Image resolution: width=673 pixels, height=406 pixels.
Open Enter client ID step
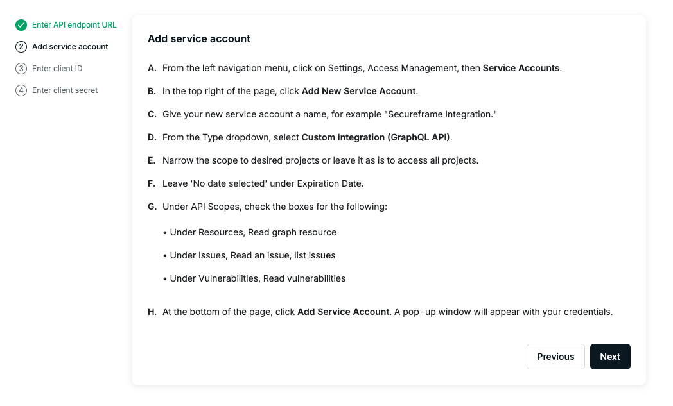point(57,69)
